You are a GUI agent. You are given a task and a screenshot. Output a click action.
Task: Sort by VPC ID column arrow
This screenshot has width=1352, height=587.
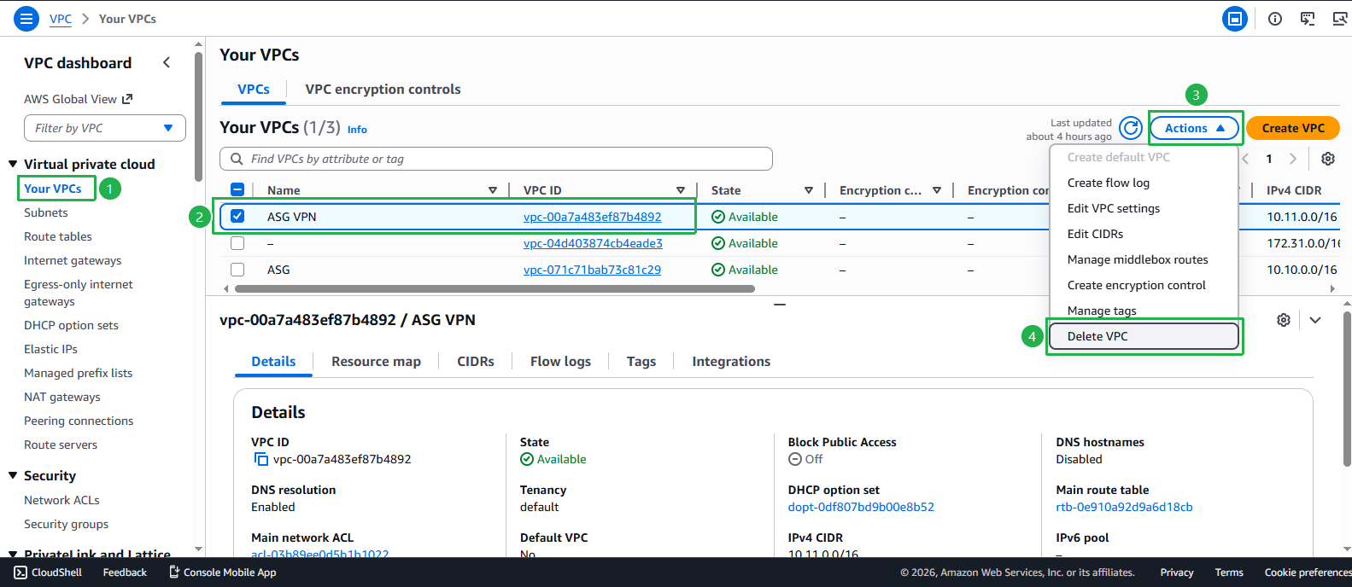click(681, 190)
